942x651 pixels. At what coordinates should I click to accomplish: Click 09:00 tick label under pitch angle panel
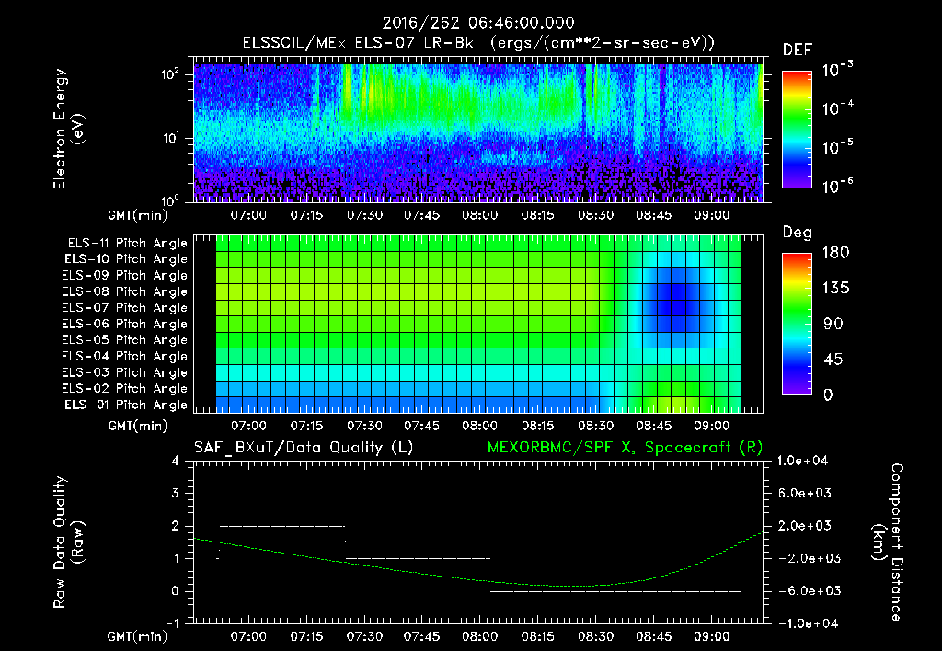point(711,426)
